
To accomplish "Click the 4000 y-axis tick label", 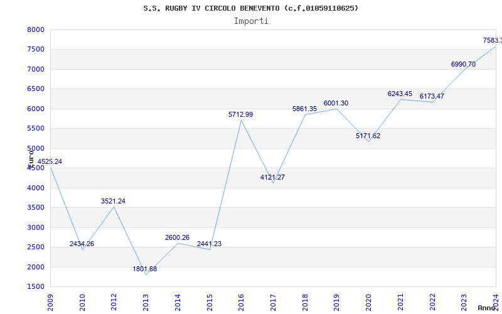I will click(x=36, y=188).
